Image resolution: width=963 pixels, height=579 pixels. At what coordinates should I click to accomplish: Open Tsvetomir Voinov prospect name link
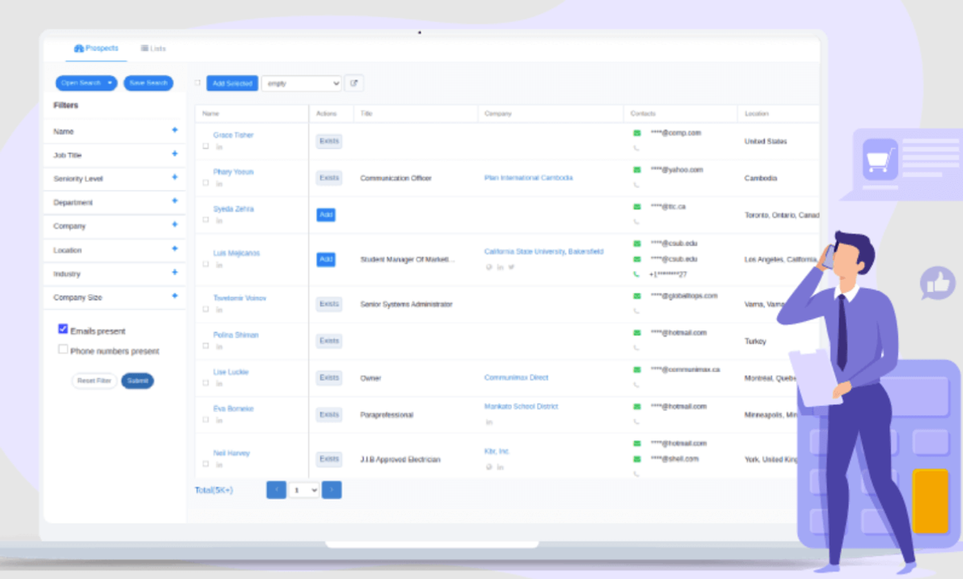click(x=240, y=298)
